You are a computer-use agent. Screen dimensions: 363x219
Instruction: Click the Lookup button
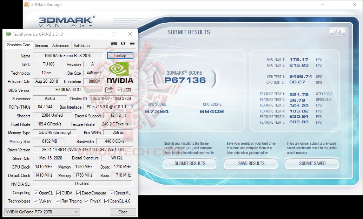click(120, 56)
